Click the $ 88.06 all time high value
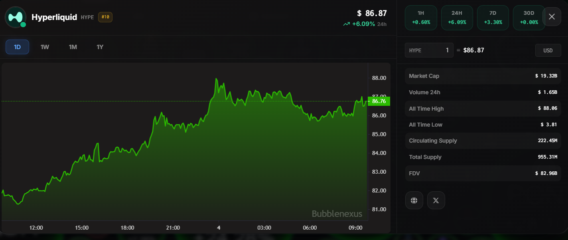The height and width of the screenshot is (240, 568). point(548,109)
